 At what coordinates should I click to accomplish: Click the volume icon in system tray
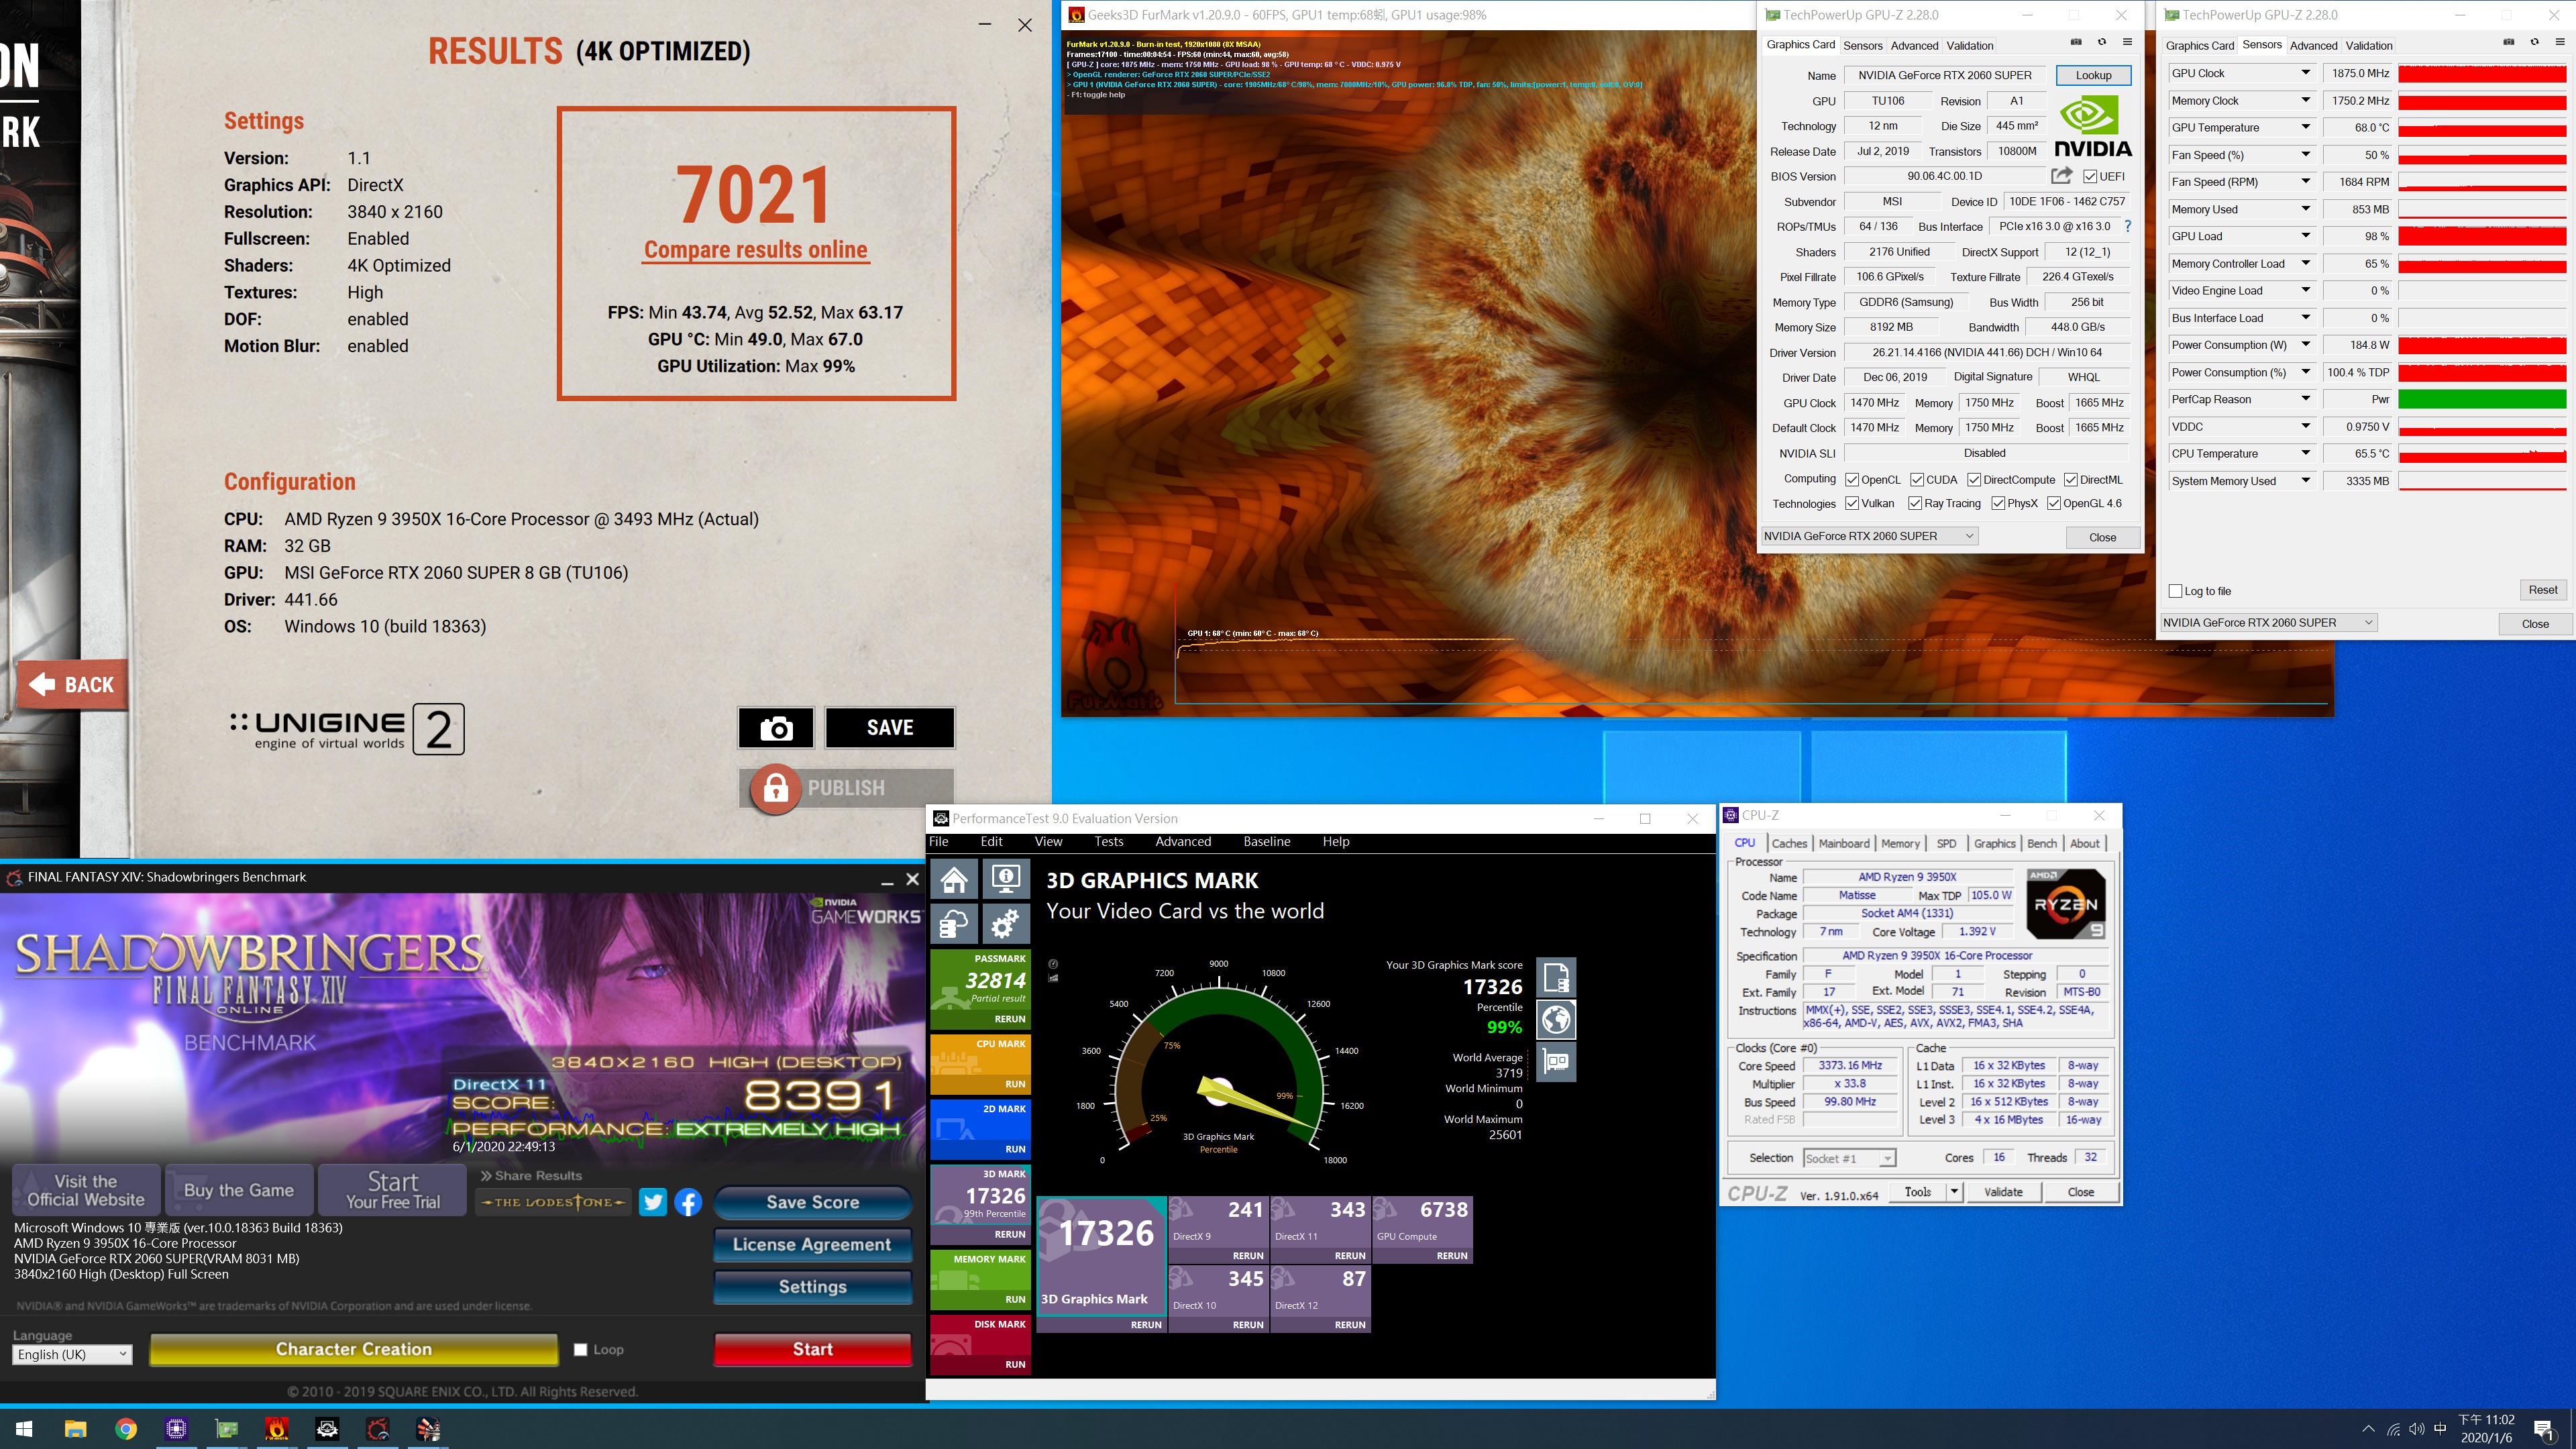pos(2416,1429)
